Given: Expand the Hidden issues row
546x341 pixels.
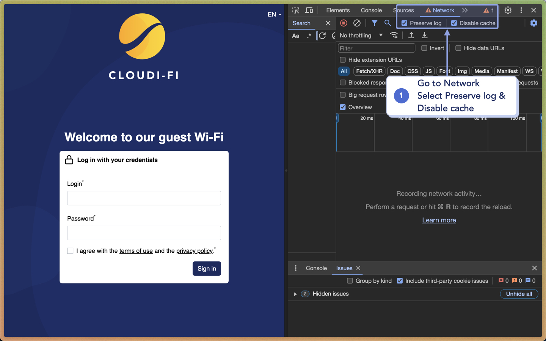Looking at the screenshot, I should point(295,294).
